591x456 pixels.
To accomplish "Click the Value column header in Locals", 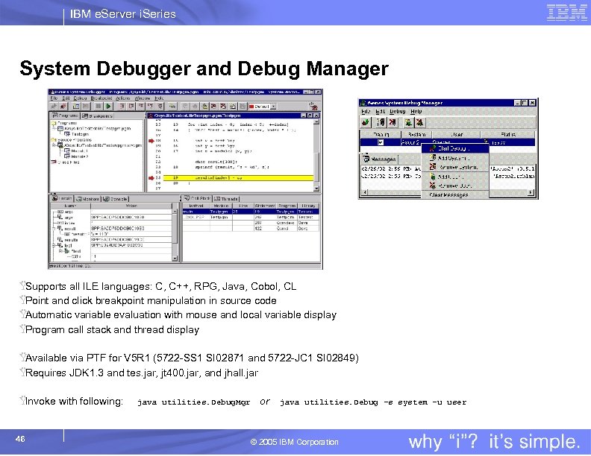I will tap(131, 206).
